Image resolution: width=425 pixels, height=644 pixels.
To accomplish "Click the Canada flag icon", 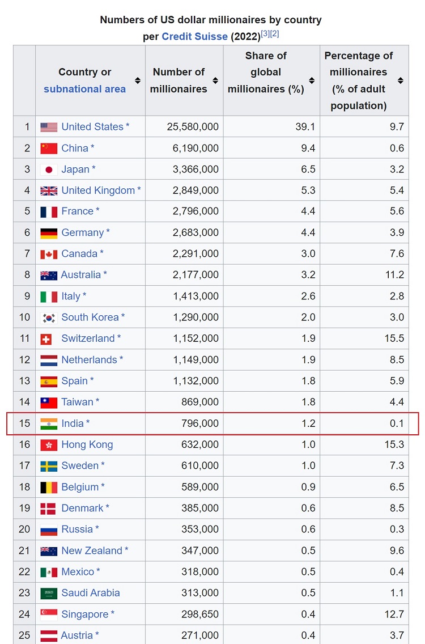I will coord(49,254).
